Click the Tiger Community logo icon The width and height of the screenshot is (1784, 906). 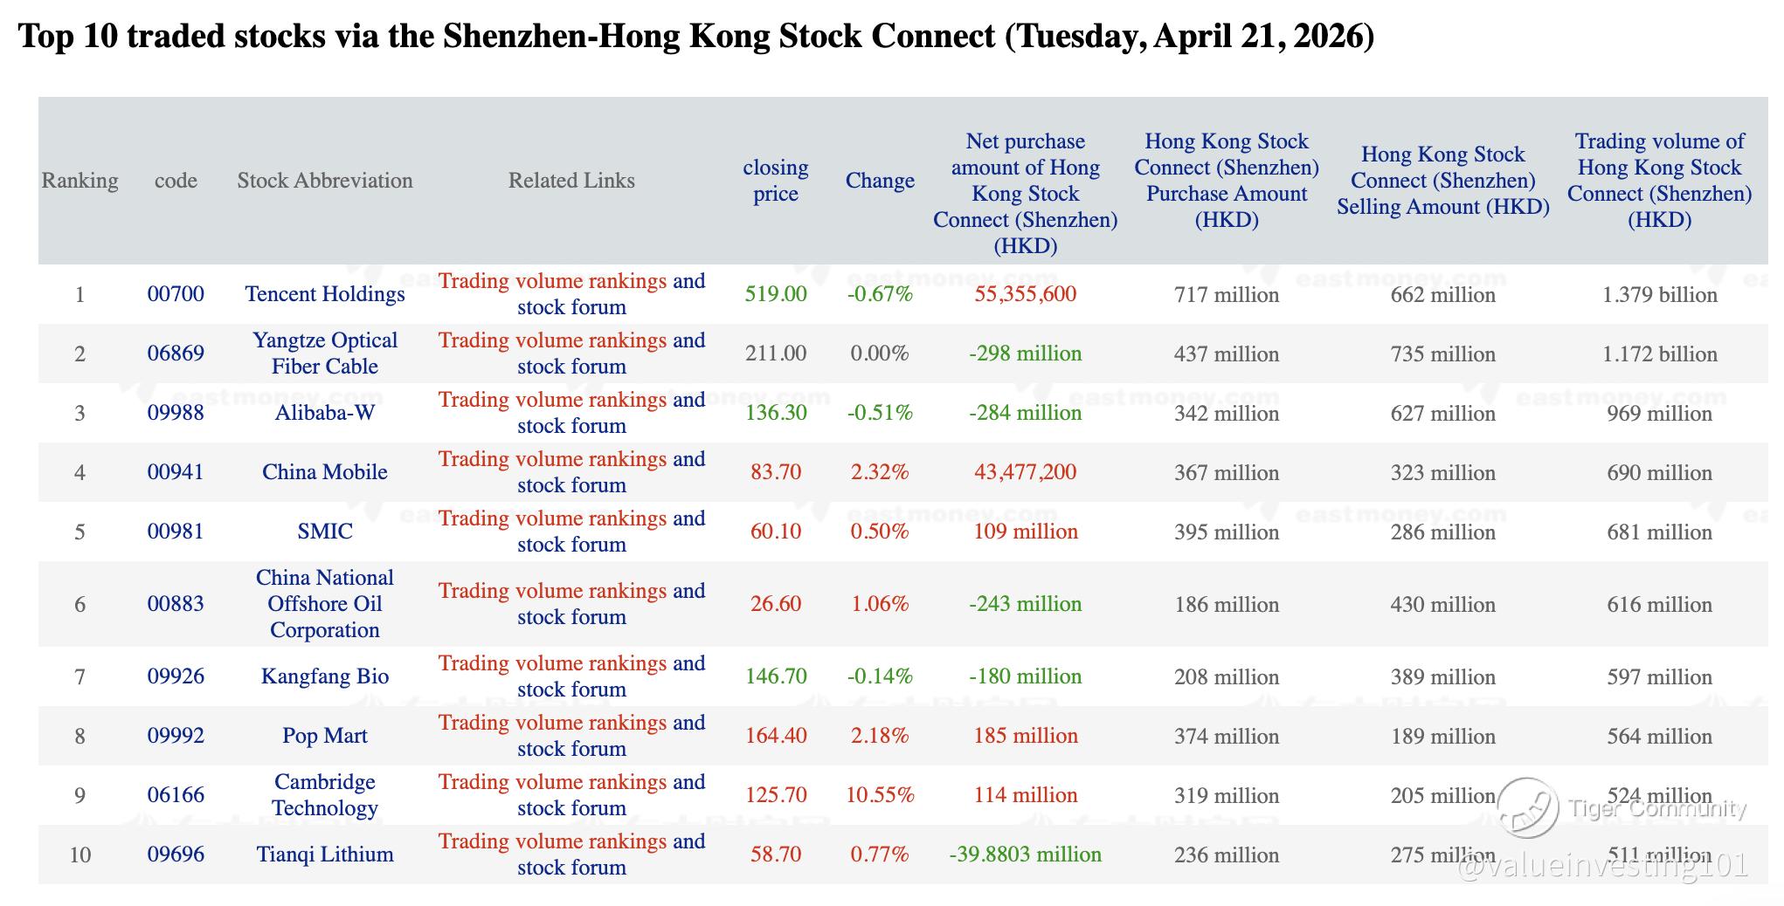click(1528, 807)
